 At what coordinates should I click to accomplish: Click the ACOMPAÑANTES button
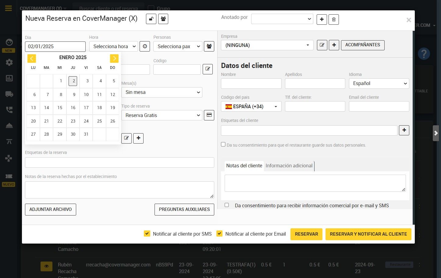tap(363, 45)
